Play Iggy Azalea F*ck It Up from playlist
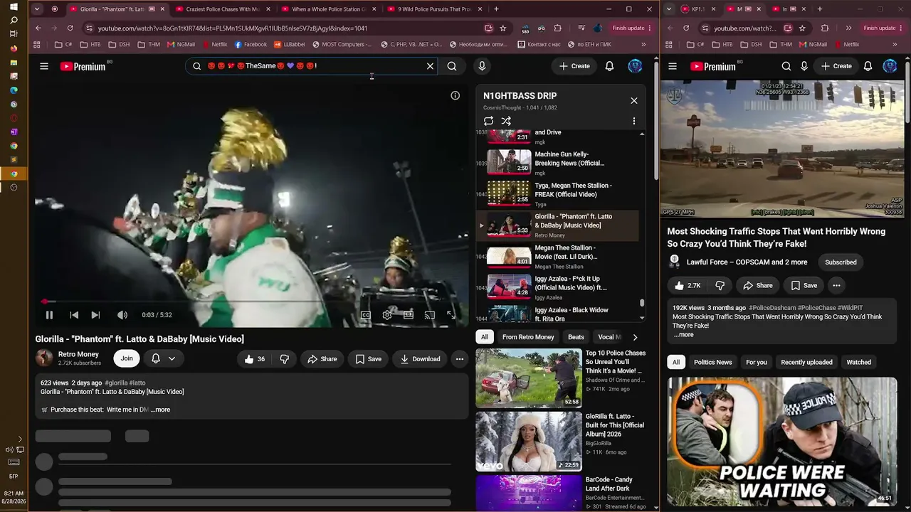911x512 pixels. [557, 288]
